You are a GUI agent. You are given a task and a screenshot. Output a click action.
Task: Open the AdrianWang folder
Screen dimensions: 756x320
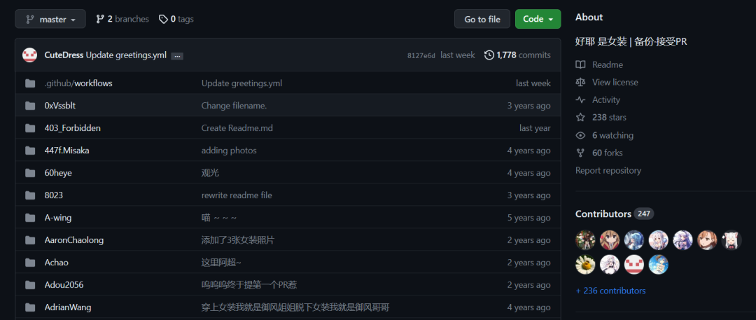click(67, 307)
